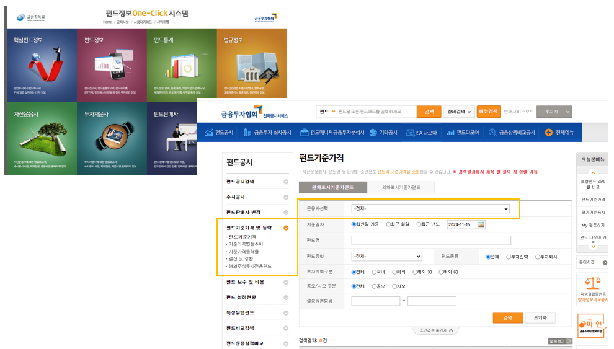Click the 펀드명 text input field
Image resolution: width=614 pixels, height=349 pixels.
tap(431, 241)
